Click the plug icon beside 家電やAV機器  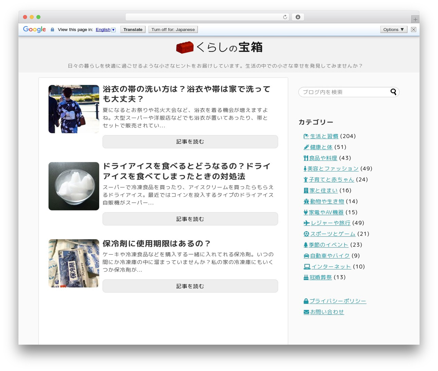pos(306,213)
